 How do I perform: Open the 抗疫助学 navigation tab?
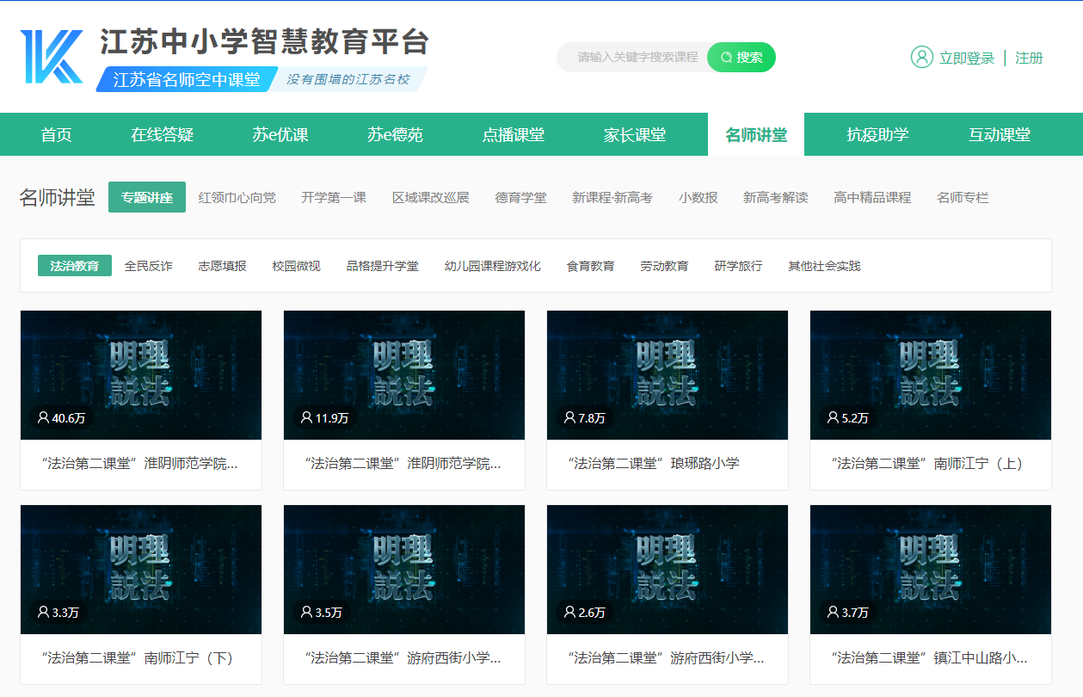877,135
